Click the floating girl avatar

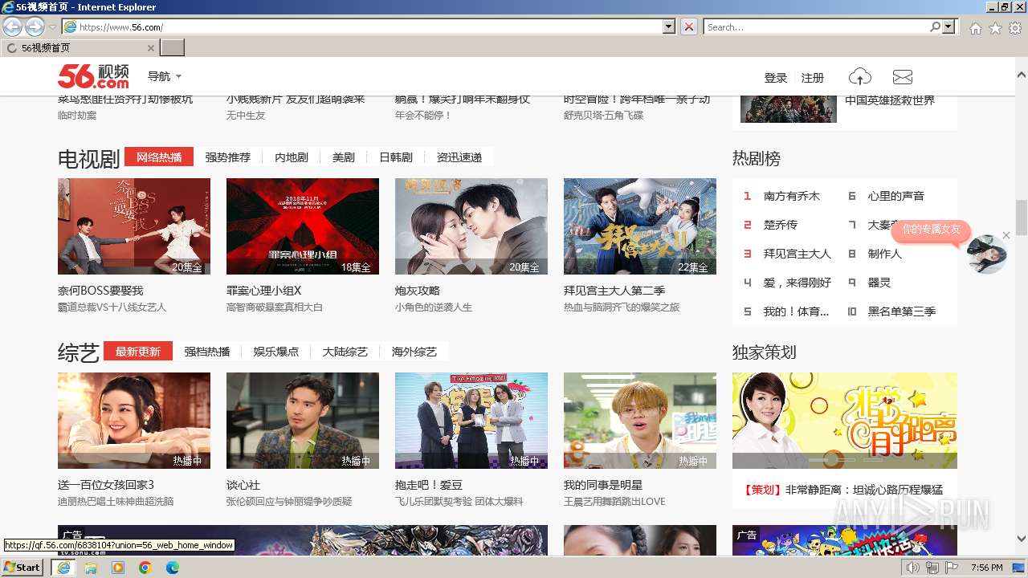[986, 254]
